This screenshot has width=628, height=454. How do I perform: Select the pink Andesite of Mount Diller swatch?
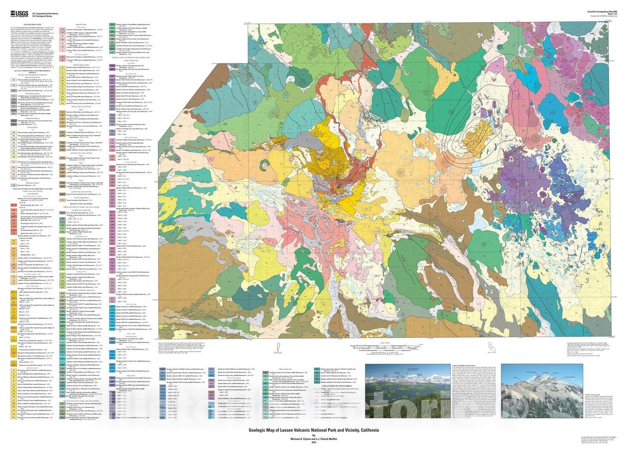(x=62, y=29)
